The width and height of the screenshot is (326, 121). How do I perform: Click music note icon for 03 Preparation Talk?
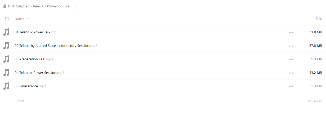click(6, 59)
